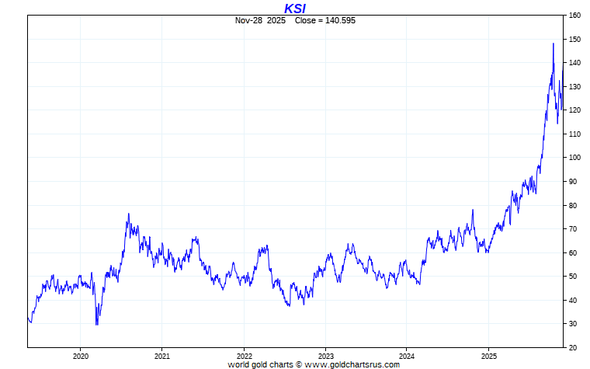Click the 90 y-axis value
The height and width of the screenshot is (369, 590).
(x=573, y=182)
